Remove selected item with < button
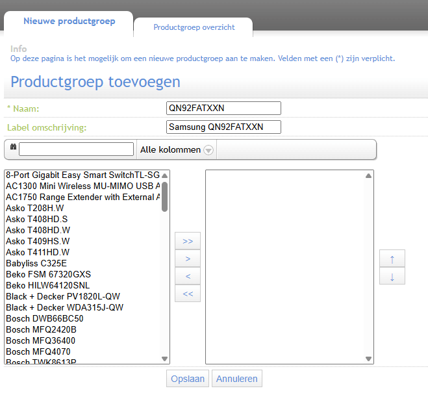 188,276
